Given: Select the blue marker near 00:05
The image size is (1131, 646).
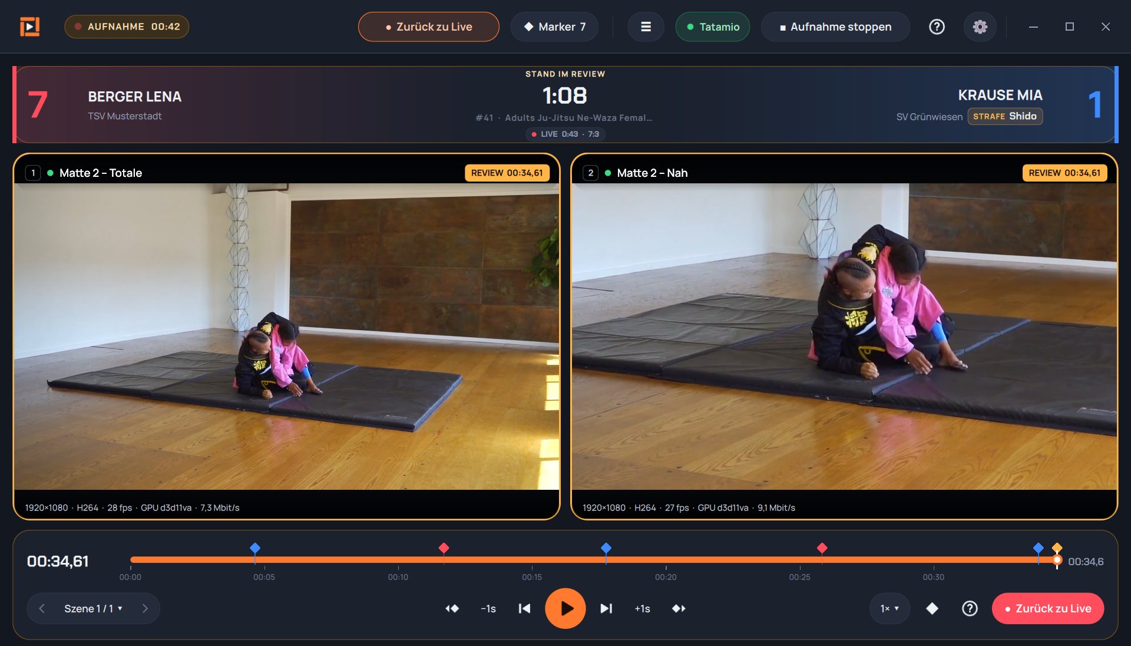Looking at the screenshot, I should coord(255,548).
